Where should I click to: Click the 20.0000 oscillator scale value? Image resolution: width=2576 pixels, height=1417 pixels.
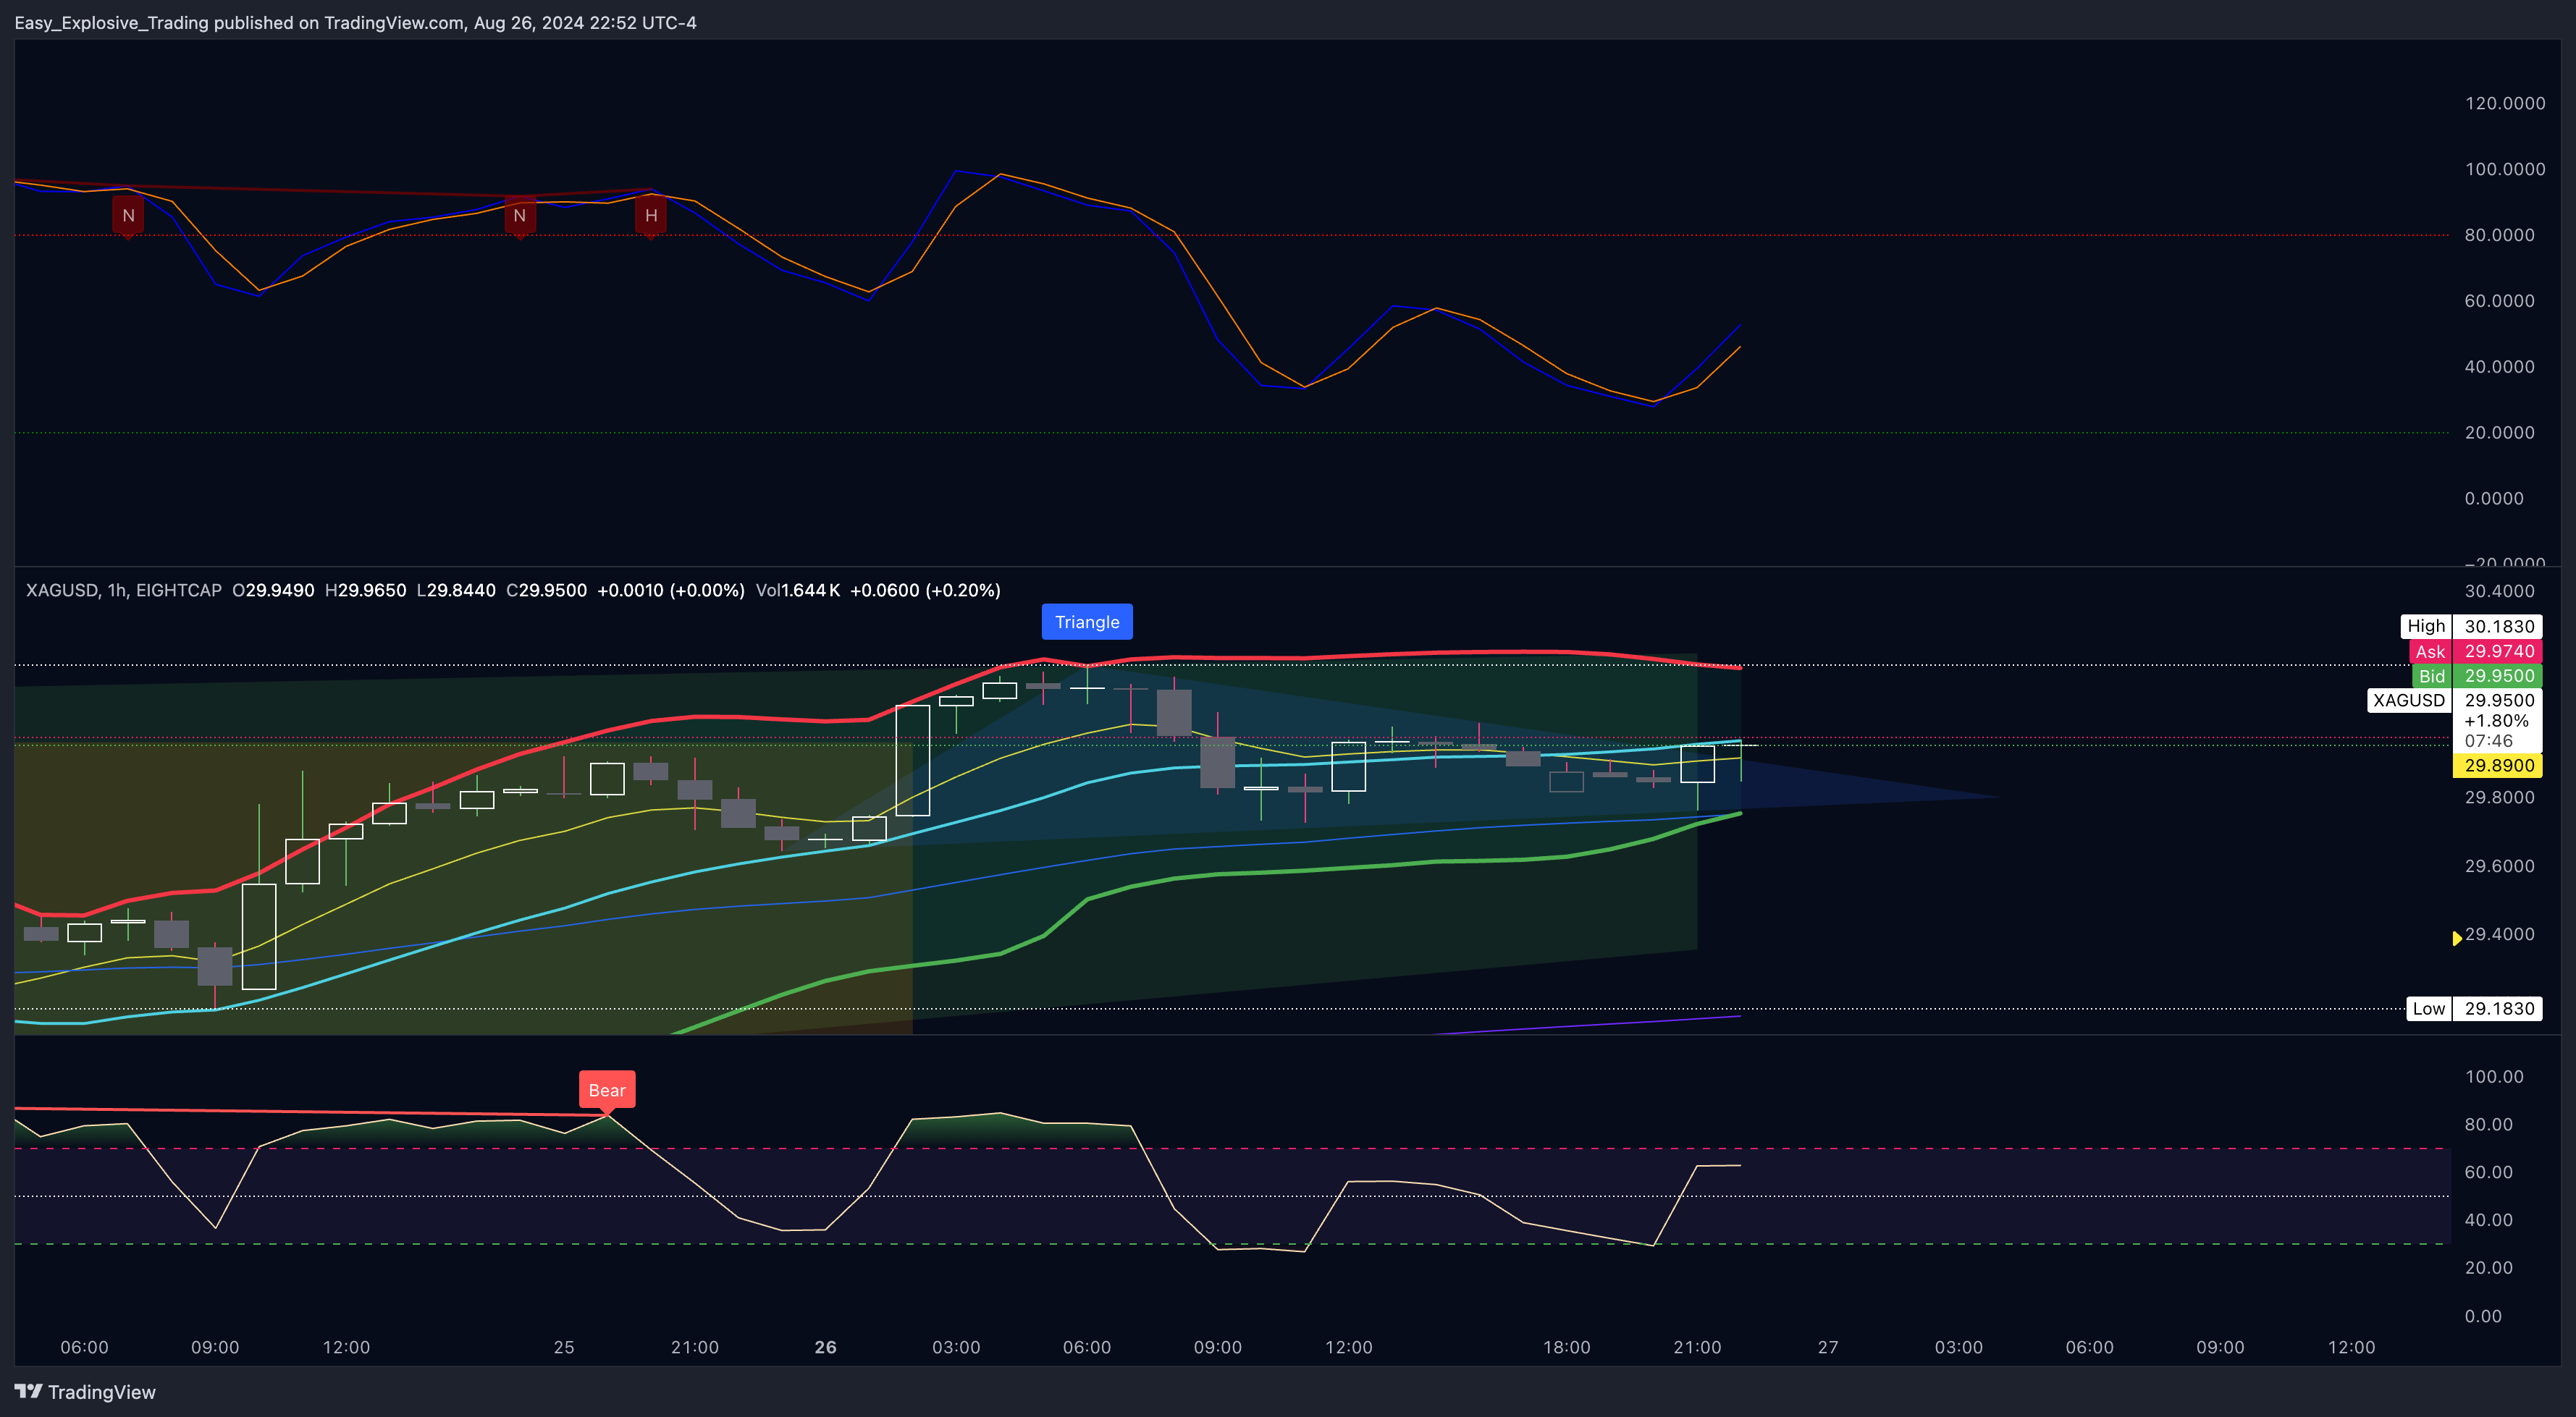pos(2499,433)
